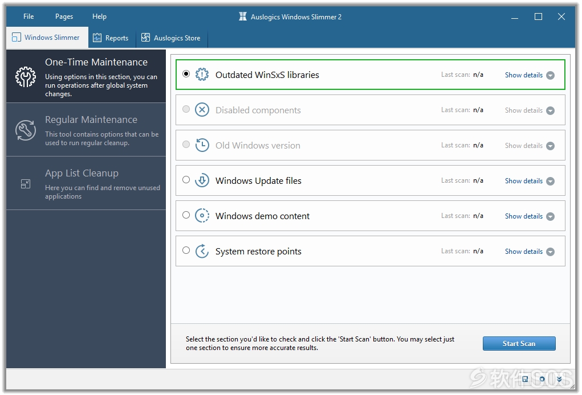Click the 'Auslogics Windows Slimmer 2' window title
Viewport: 582px width, 395px height.
296,17
